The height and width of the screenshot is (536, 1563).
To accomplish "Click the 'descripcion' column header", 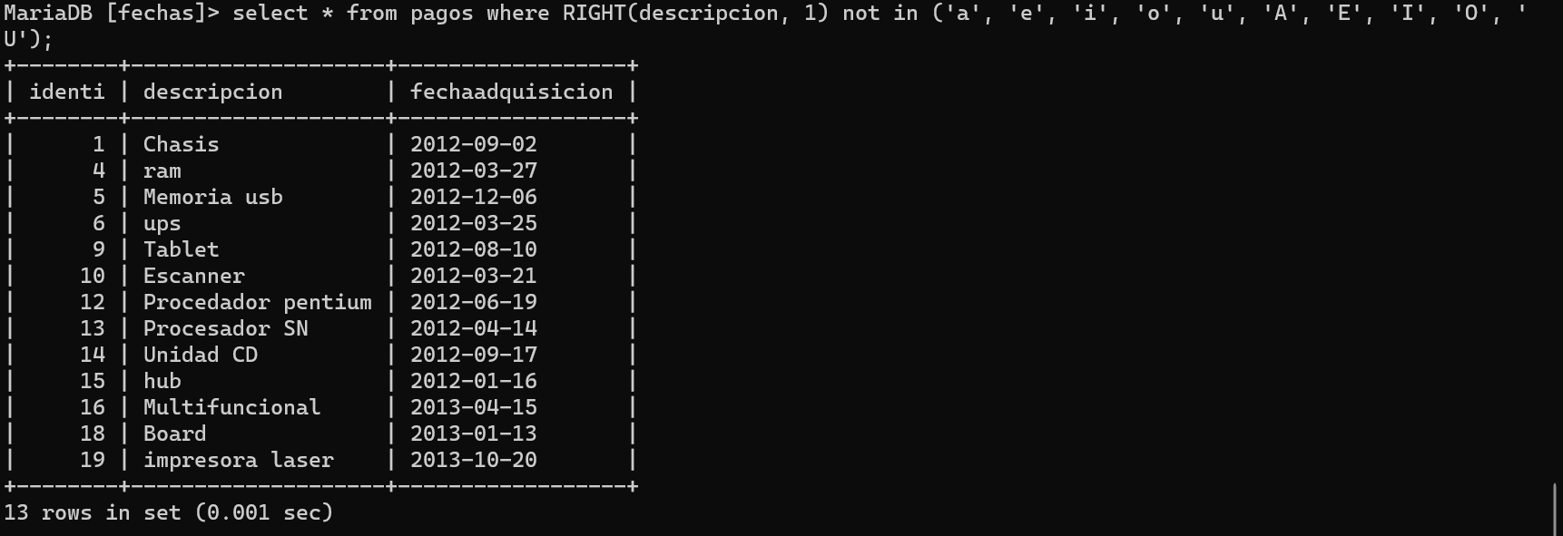I will tap(212, 92).
